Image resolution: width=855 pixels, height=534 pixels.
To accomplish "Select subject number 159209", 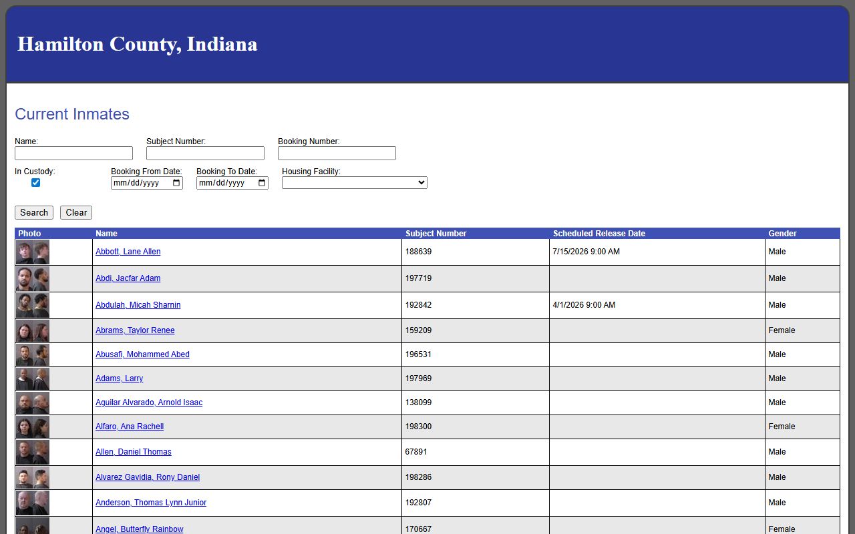I will (418, 330).
